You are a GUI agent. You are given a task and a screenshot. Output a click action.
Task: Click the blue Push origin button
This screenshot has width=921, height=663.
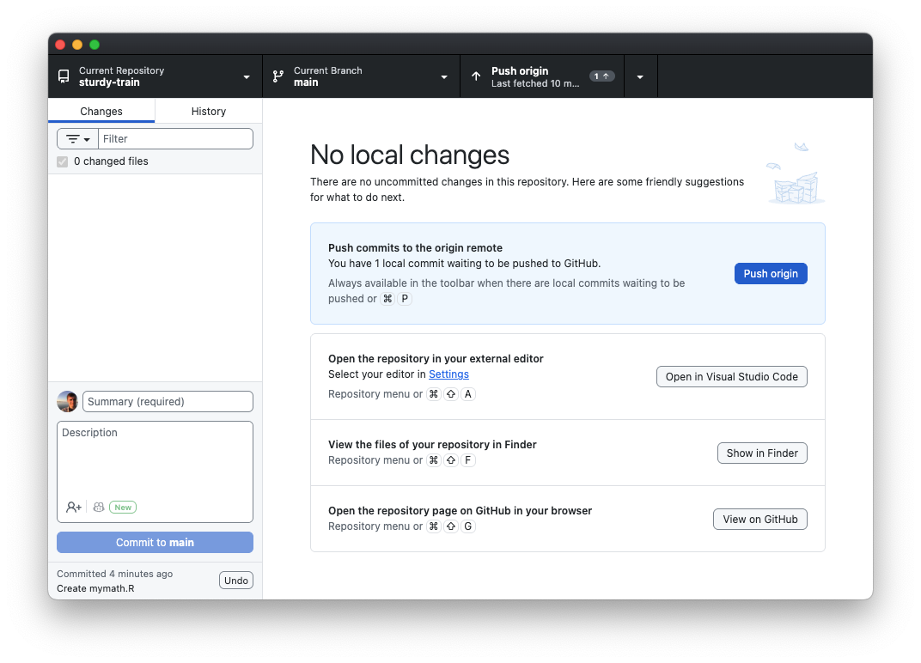click(771, 274)
